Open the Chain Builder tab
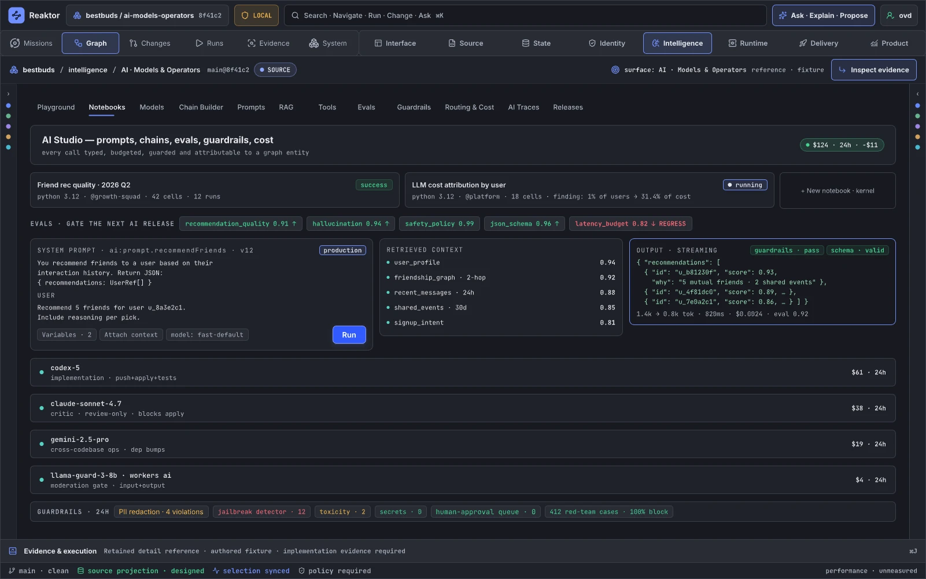This screenshot has height=579, width=926. pos(201,108)
